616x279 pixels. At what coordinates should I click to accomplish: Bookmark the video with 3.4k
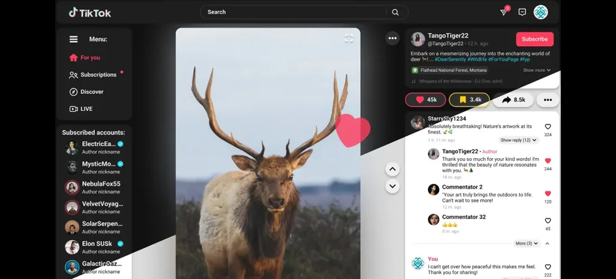(x=469, y=100)
